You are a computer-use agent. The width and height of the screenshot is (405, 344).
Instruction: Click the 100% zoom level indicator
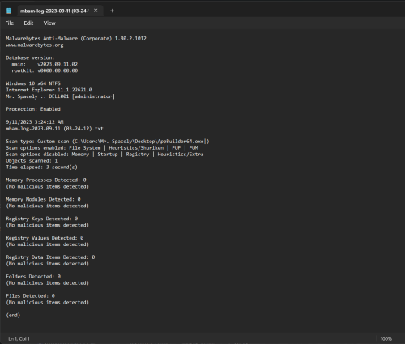pyautogui.click(x=386, y=338)
